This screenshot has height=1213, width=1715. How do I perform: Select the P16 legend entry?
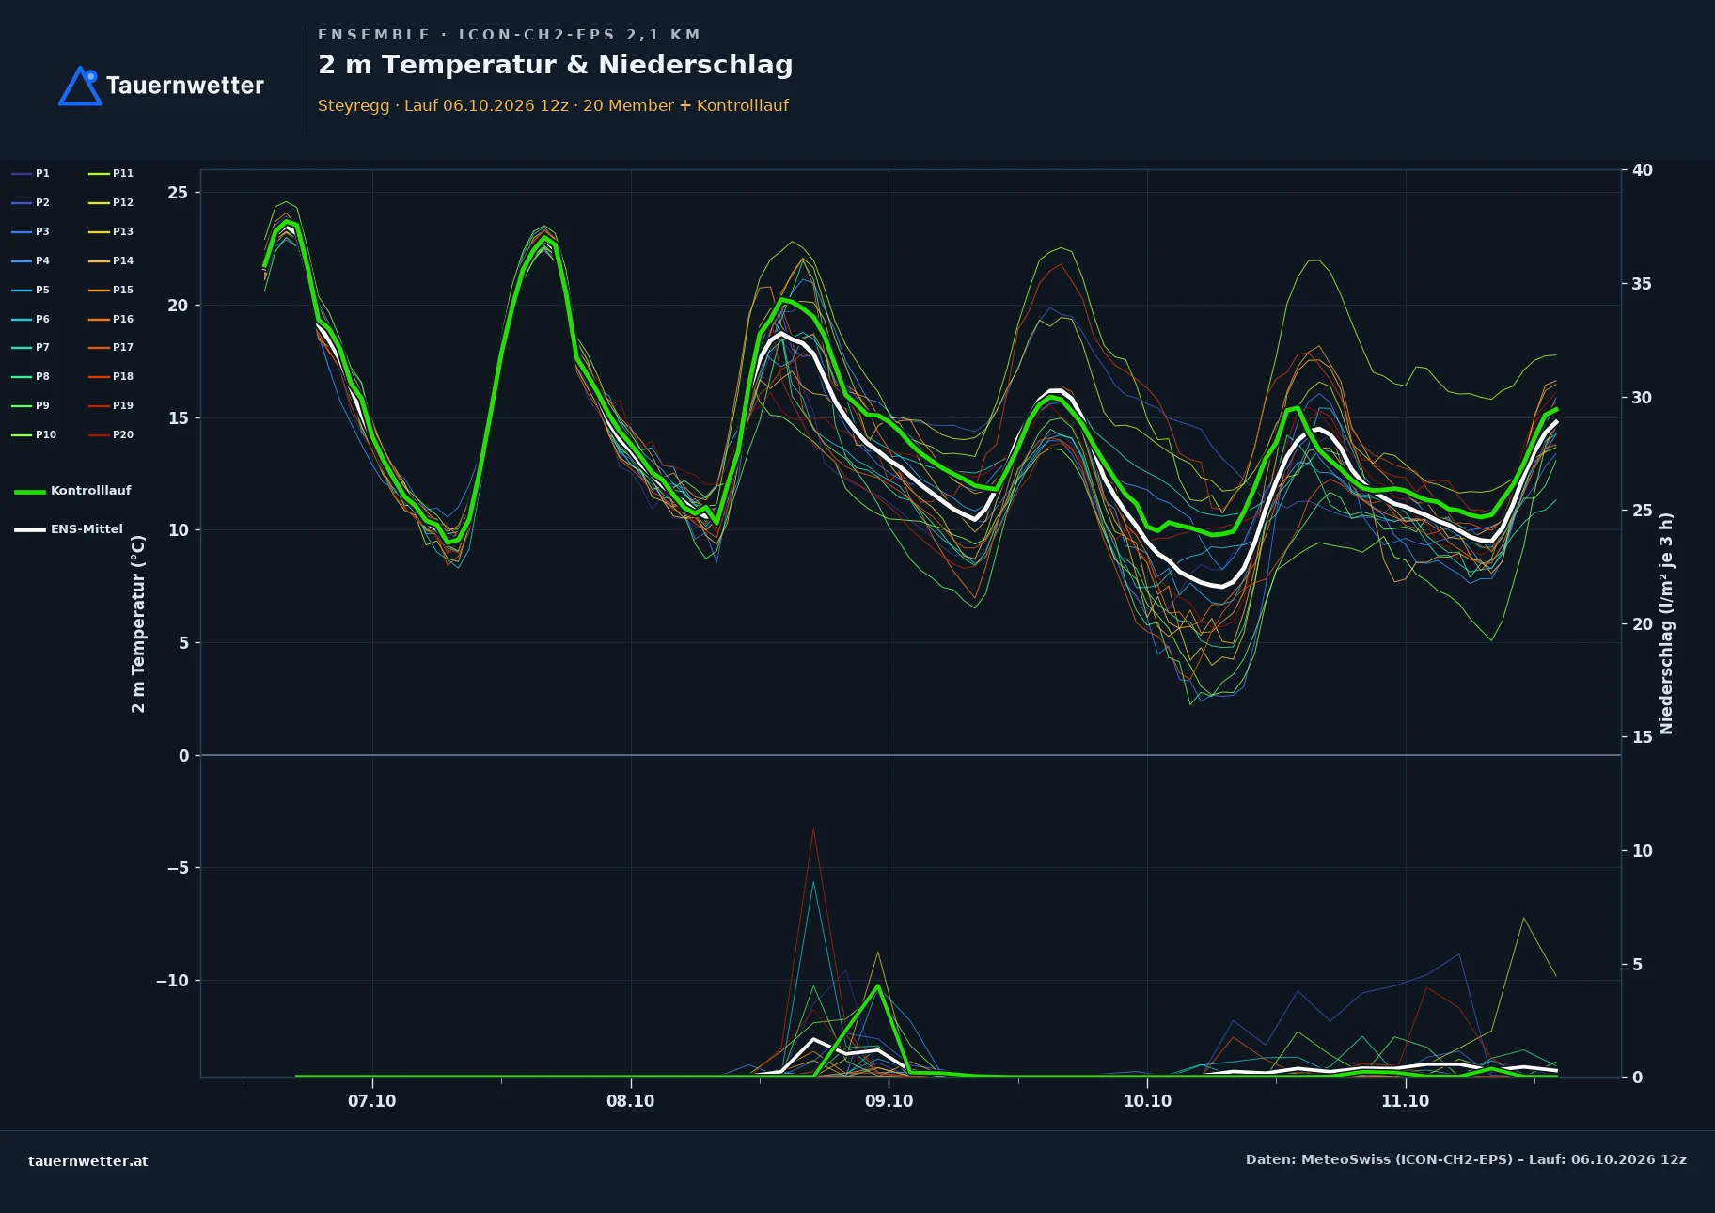tap(111, 320)
